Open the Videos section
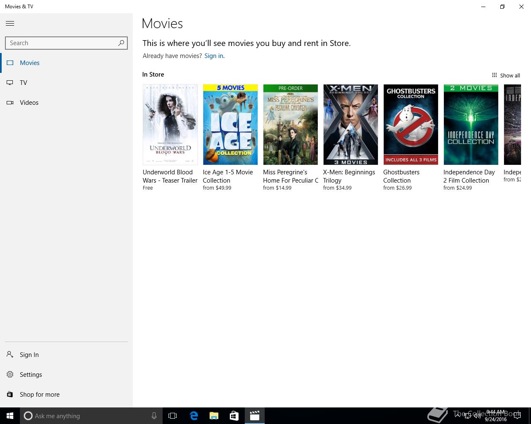The width and height of the screenshot is (531, 424). (66, 103)
